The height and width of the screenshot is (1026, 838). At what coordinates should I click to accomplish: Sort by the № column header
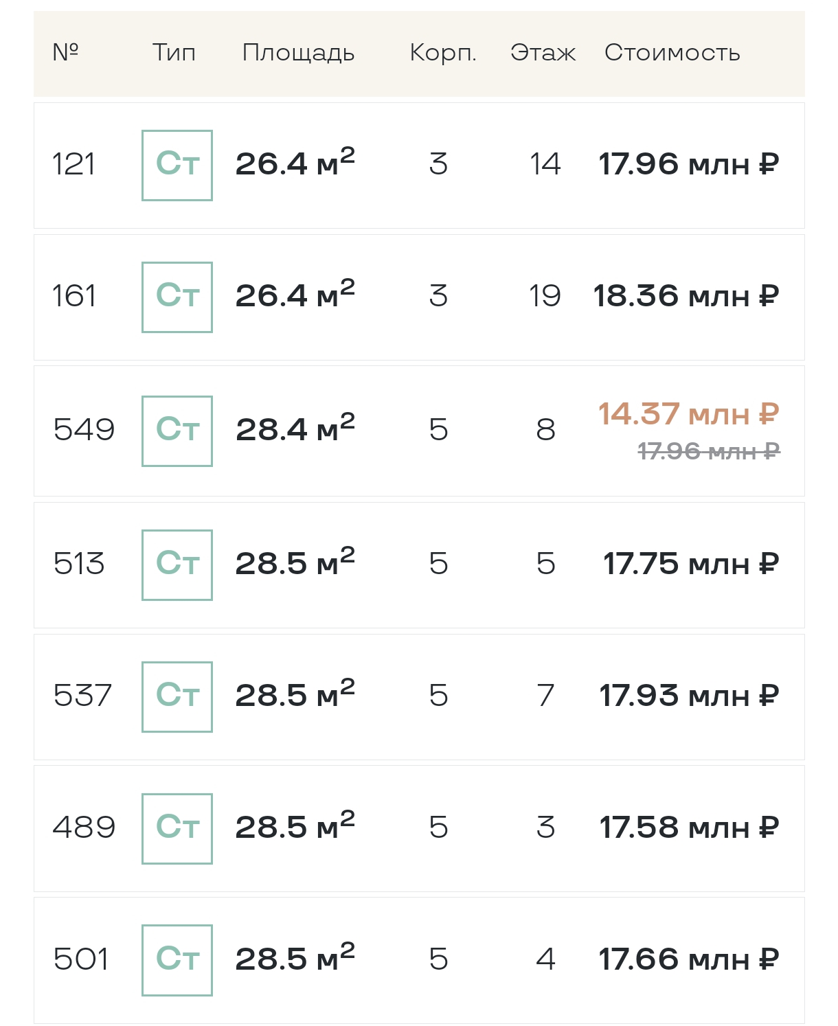coord(66,52)
